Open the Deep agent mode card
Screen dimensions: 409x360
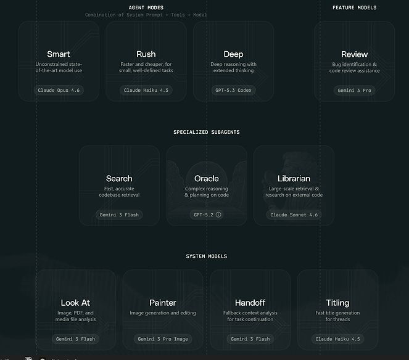coord(233,61)
